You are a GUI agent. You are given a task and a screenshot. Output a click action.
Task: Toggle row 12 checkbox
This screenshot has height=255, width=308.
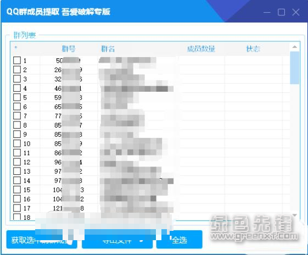[17, 162]
